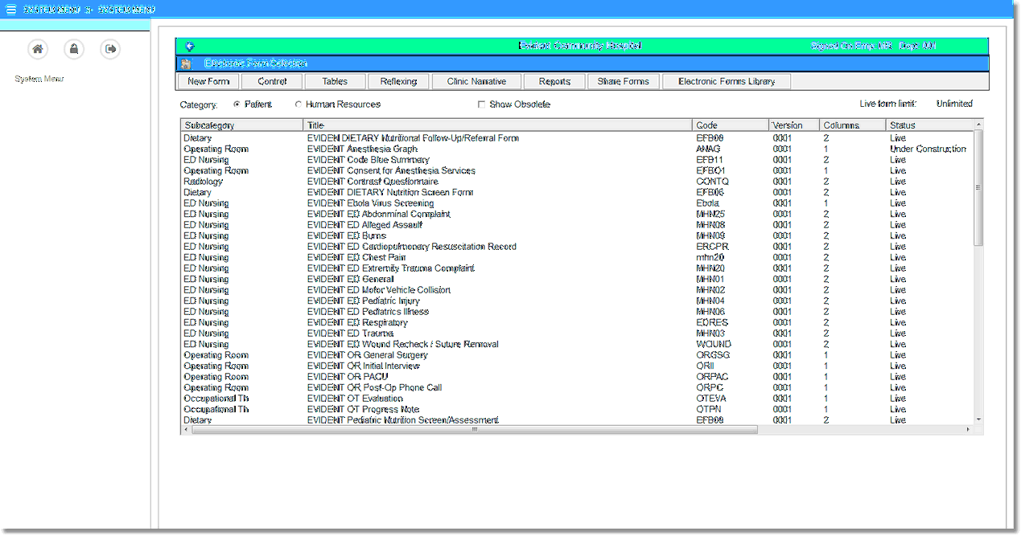Image resolution: width=1021 pixels, height=536 pixels.
Task: Click the vertical scrollbar up arrow
Action: click(978, 125)
